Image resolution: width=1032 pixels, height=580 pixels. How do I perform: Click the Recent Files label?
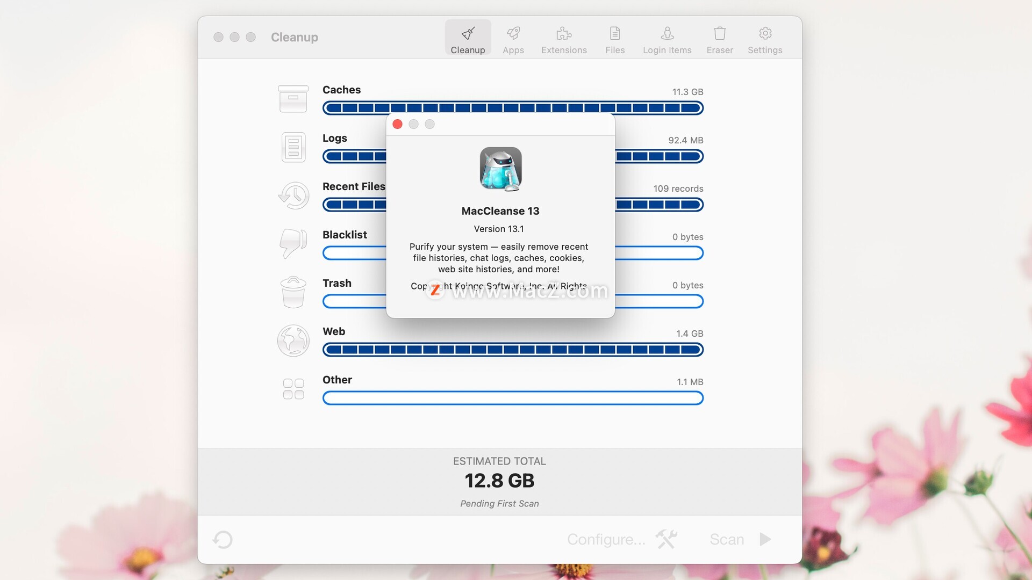354,186
